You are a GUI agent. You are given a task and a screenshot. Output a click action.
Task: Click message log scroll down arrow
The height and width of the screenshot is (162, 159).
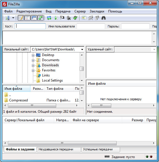point(154,42)
